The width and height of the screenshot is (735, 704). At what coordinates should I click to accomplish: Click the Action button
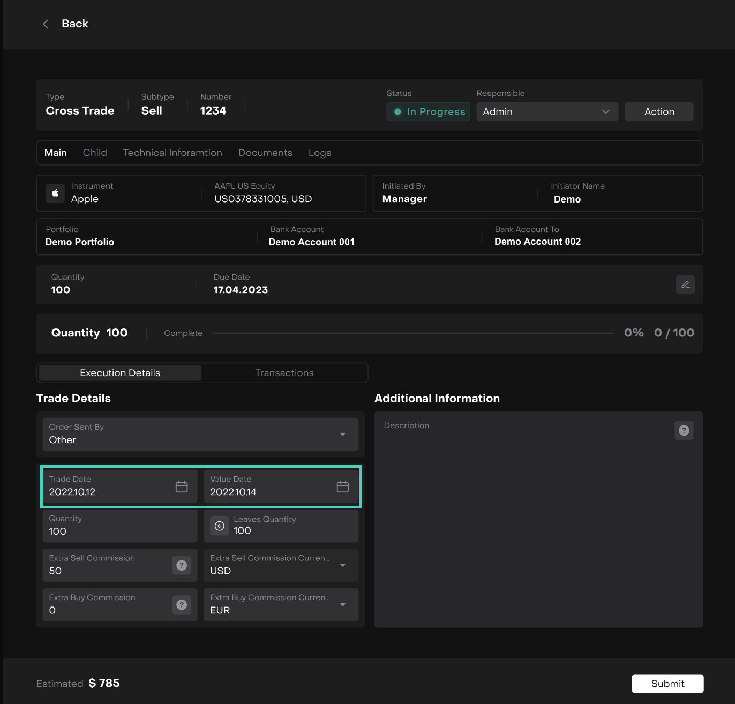click(659, 111)
